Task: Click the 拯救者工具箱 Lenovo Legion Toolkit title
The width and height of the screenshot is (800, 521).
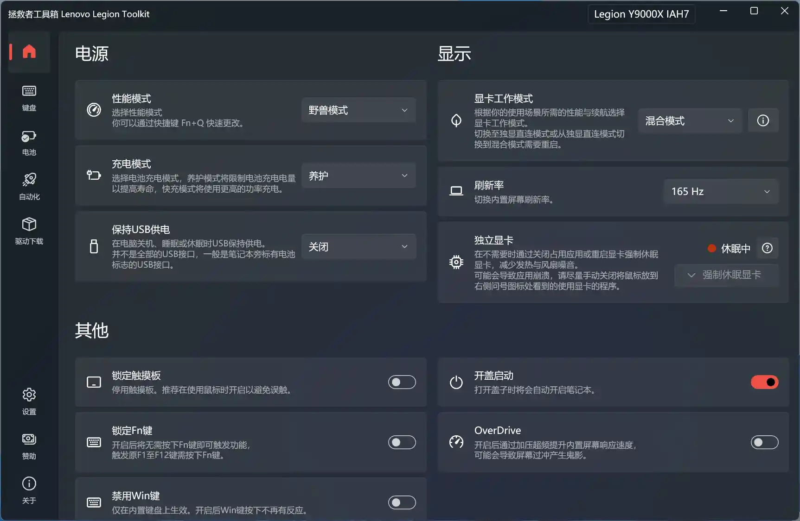Action: (79, 14)
